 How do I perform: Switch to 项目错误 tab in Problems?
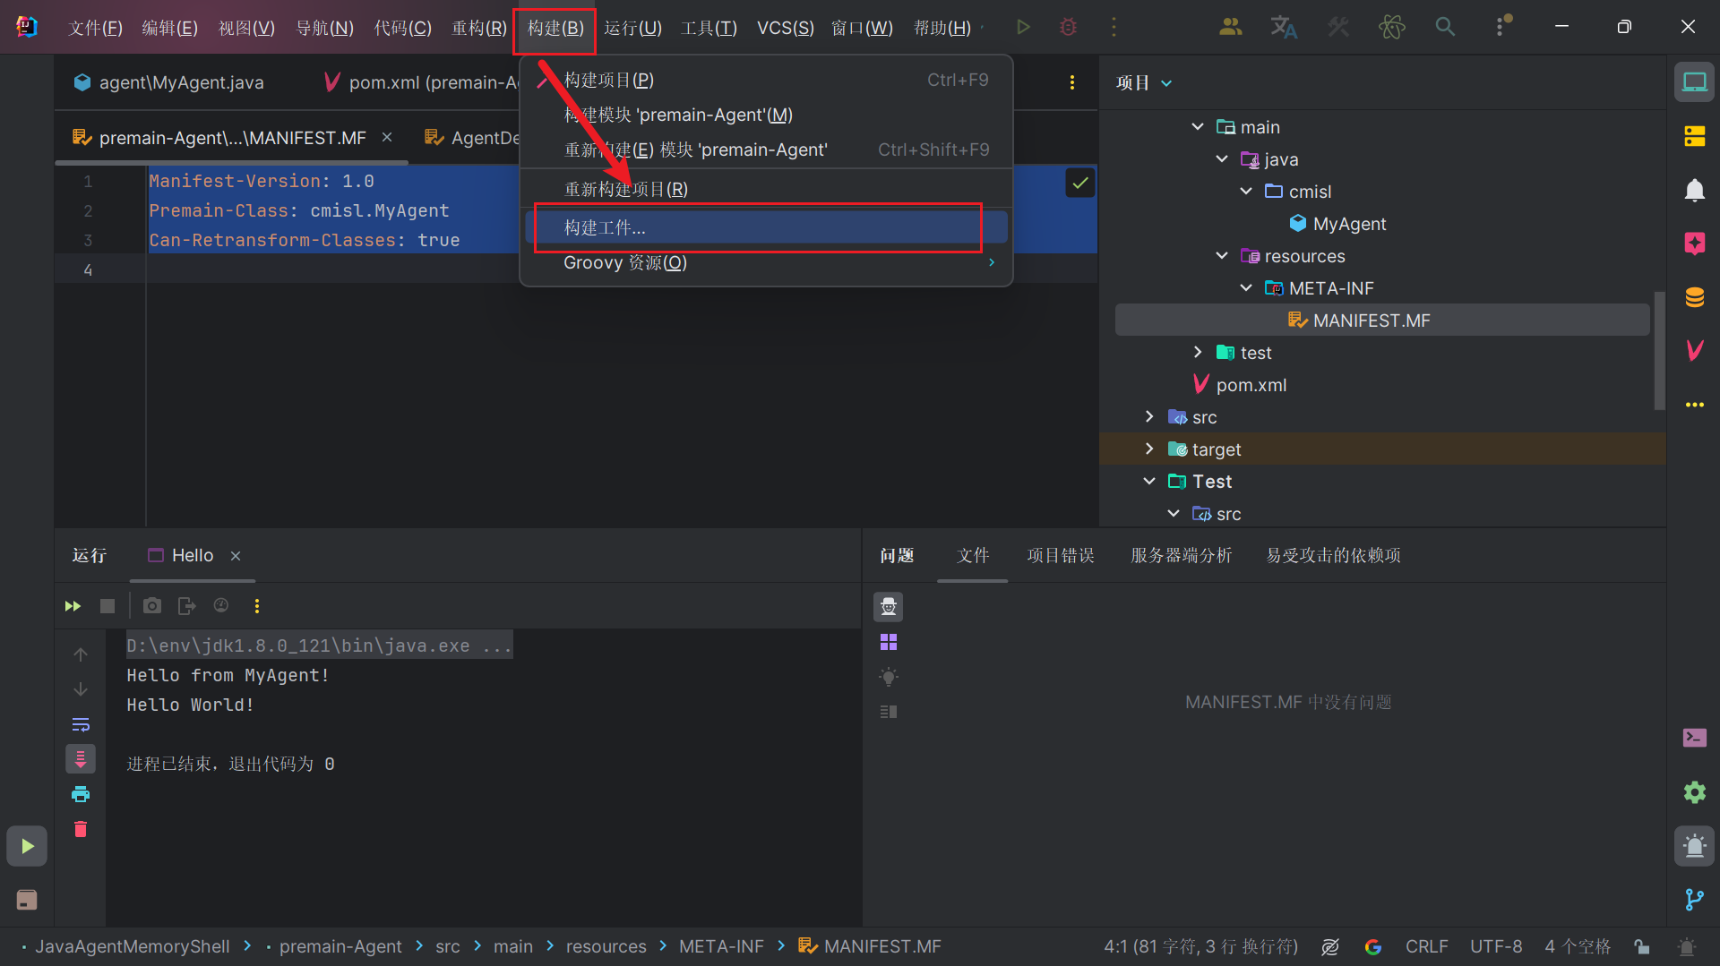pyautogui.click(x=1060, y=555)
